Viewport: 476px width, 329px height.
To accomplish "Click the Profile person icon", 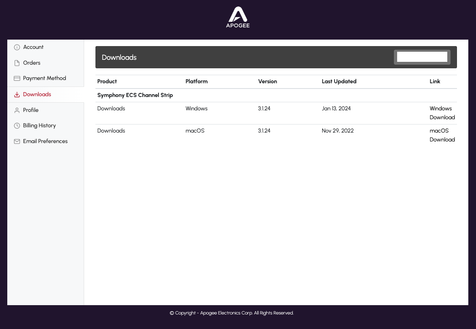I will [17, 110].
